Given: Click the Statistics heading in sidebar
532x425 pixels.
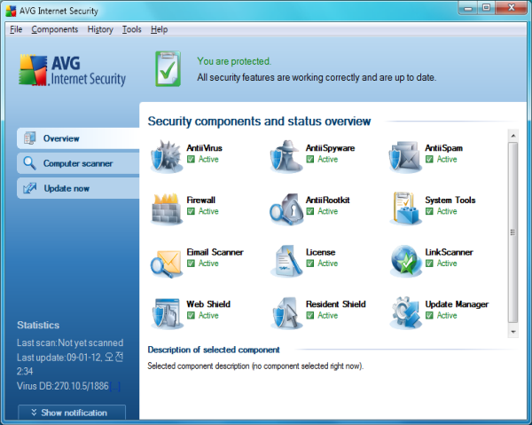Looking at the screenshot, I should [x=38, y=326].
